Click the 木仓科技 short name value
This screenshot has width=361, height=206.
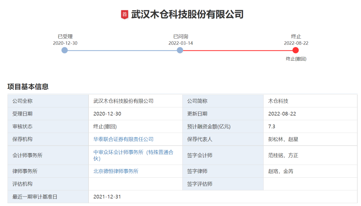[x=278, y=101]
